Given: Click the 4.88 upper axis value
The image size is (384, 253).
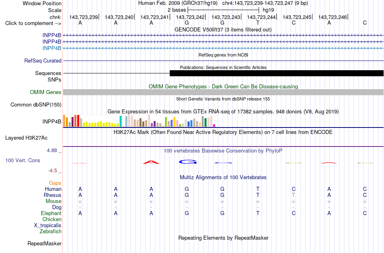Looking at the screenshot, I should (52, 151).
